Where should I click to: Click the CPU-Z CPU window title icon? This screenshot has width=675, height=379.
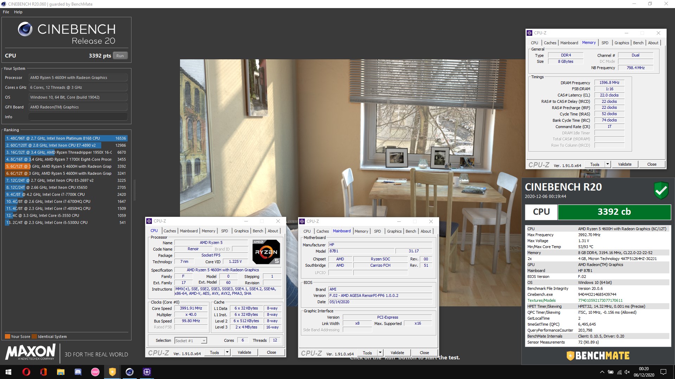pos(149,221)
